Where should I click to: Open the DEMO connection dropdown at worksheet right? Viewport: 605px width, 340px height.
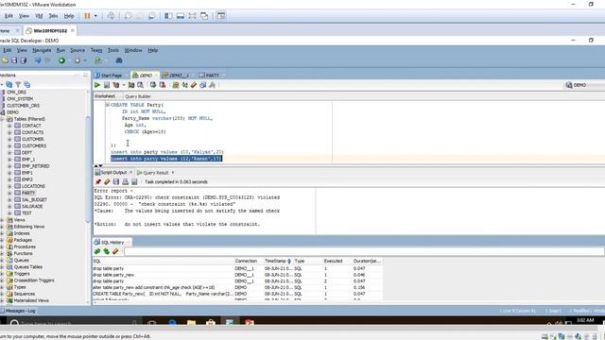click(x=584, y=85)
